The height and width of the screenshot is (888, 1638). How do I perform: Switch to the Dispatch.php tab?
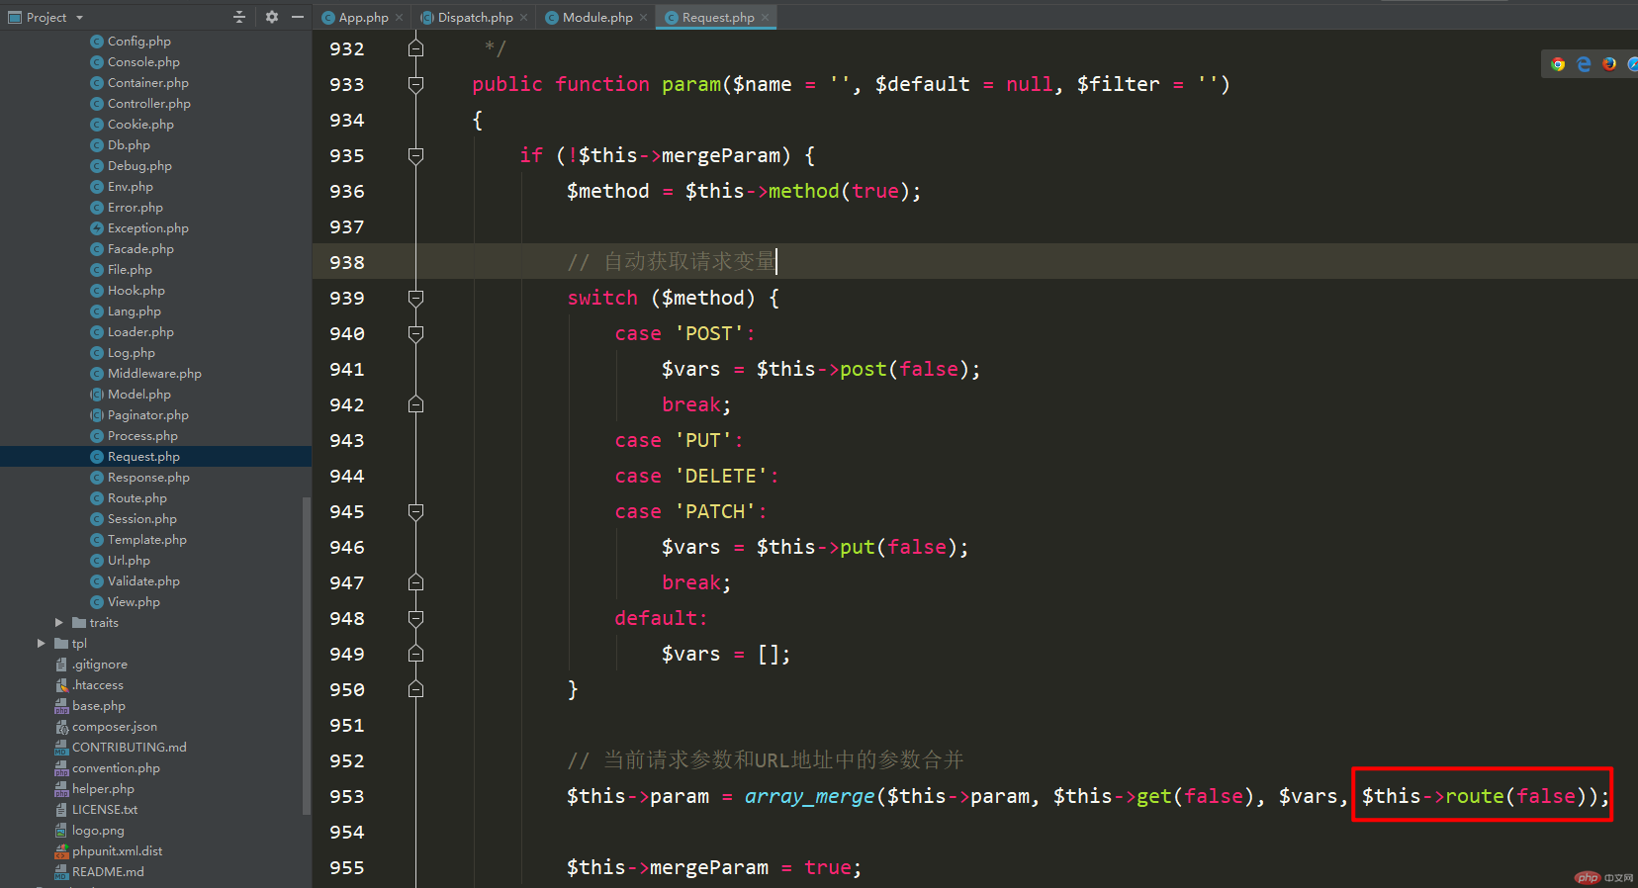click(473, 17)
